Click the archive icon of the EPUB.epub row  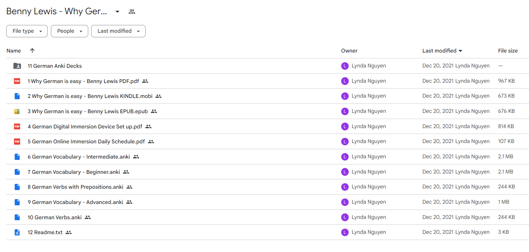(x=17, y=111)
